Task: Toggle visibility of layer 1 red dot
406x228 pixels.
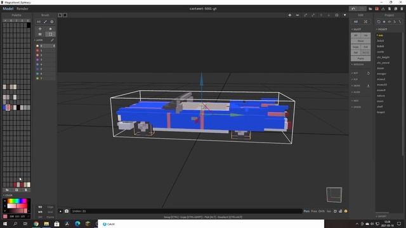Action: [x=37, y=51]
